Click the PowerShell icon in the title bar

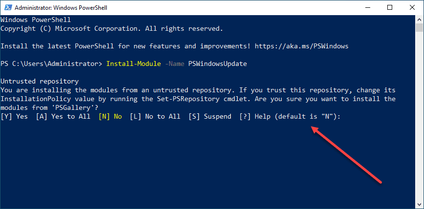click(x=7, y=7)
